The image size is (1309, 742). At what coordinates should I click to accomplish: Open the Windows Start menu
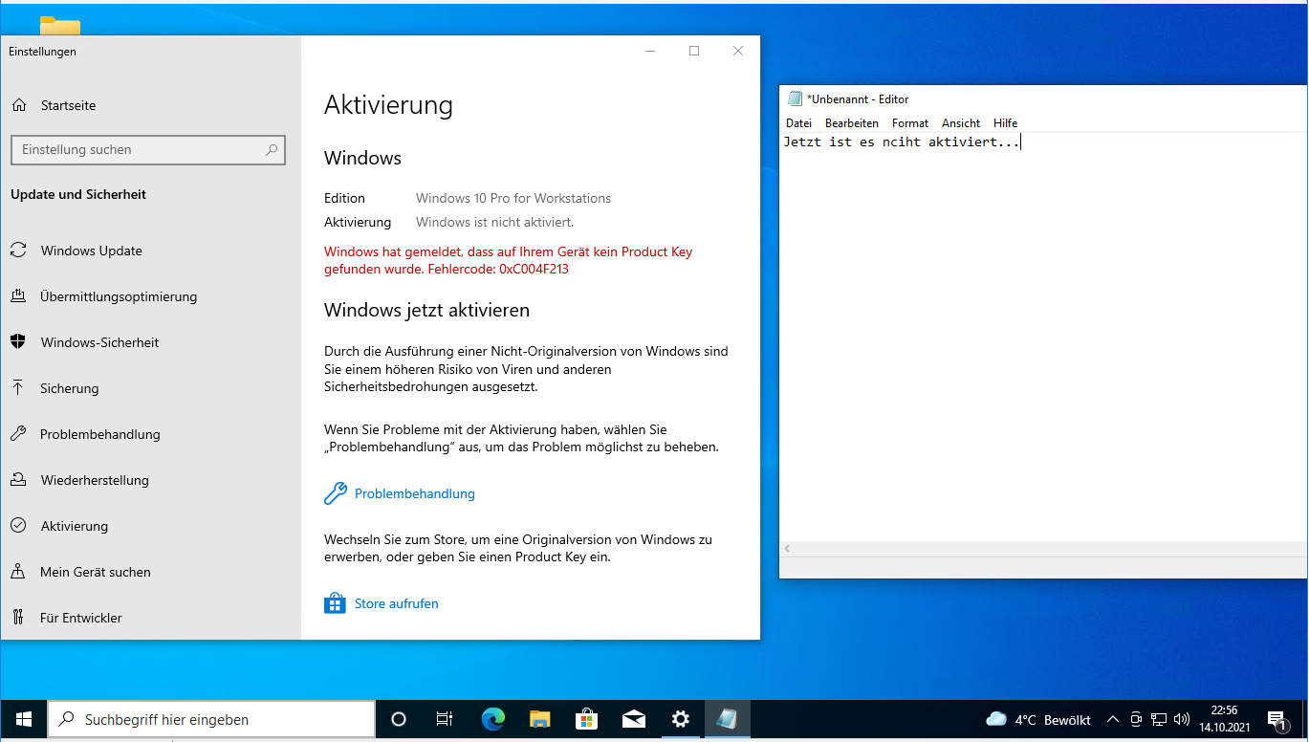click(23, 719)
